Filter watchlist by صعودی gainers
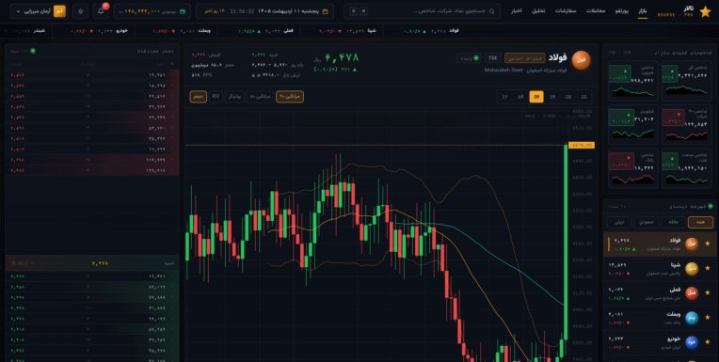719x362 pixels. tap(647, 222)
